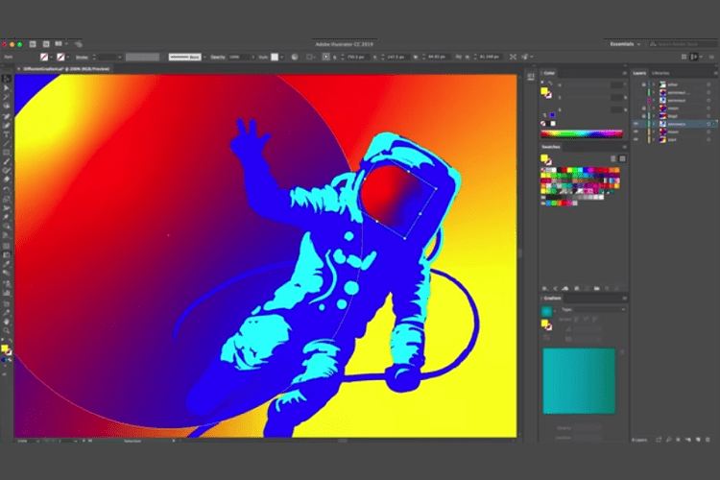Select the Selection tool
The width and height of the screenshot is (720, 480).
(x=7, y=79)
